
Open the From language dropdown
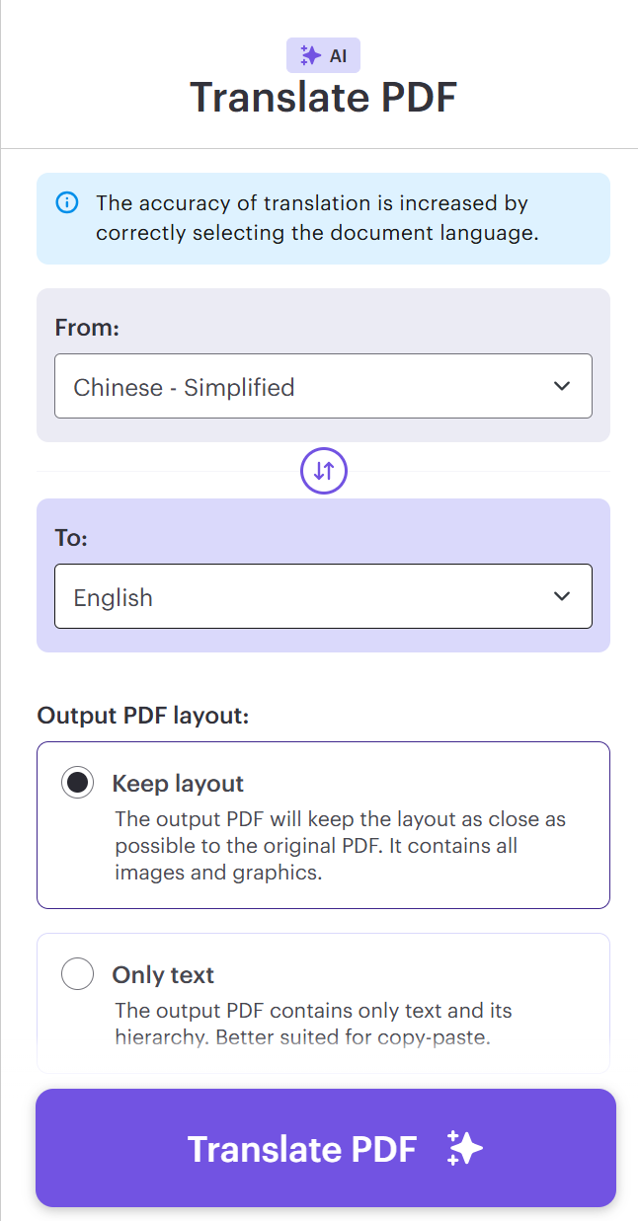(x=323, y=386)
